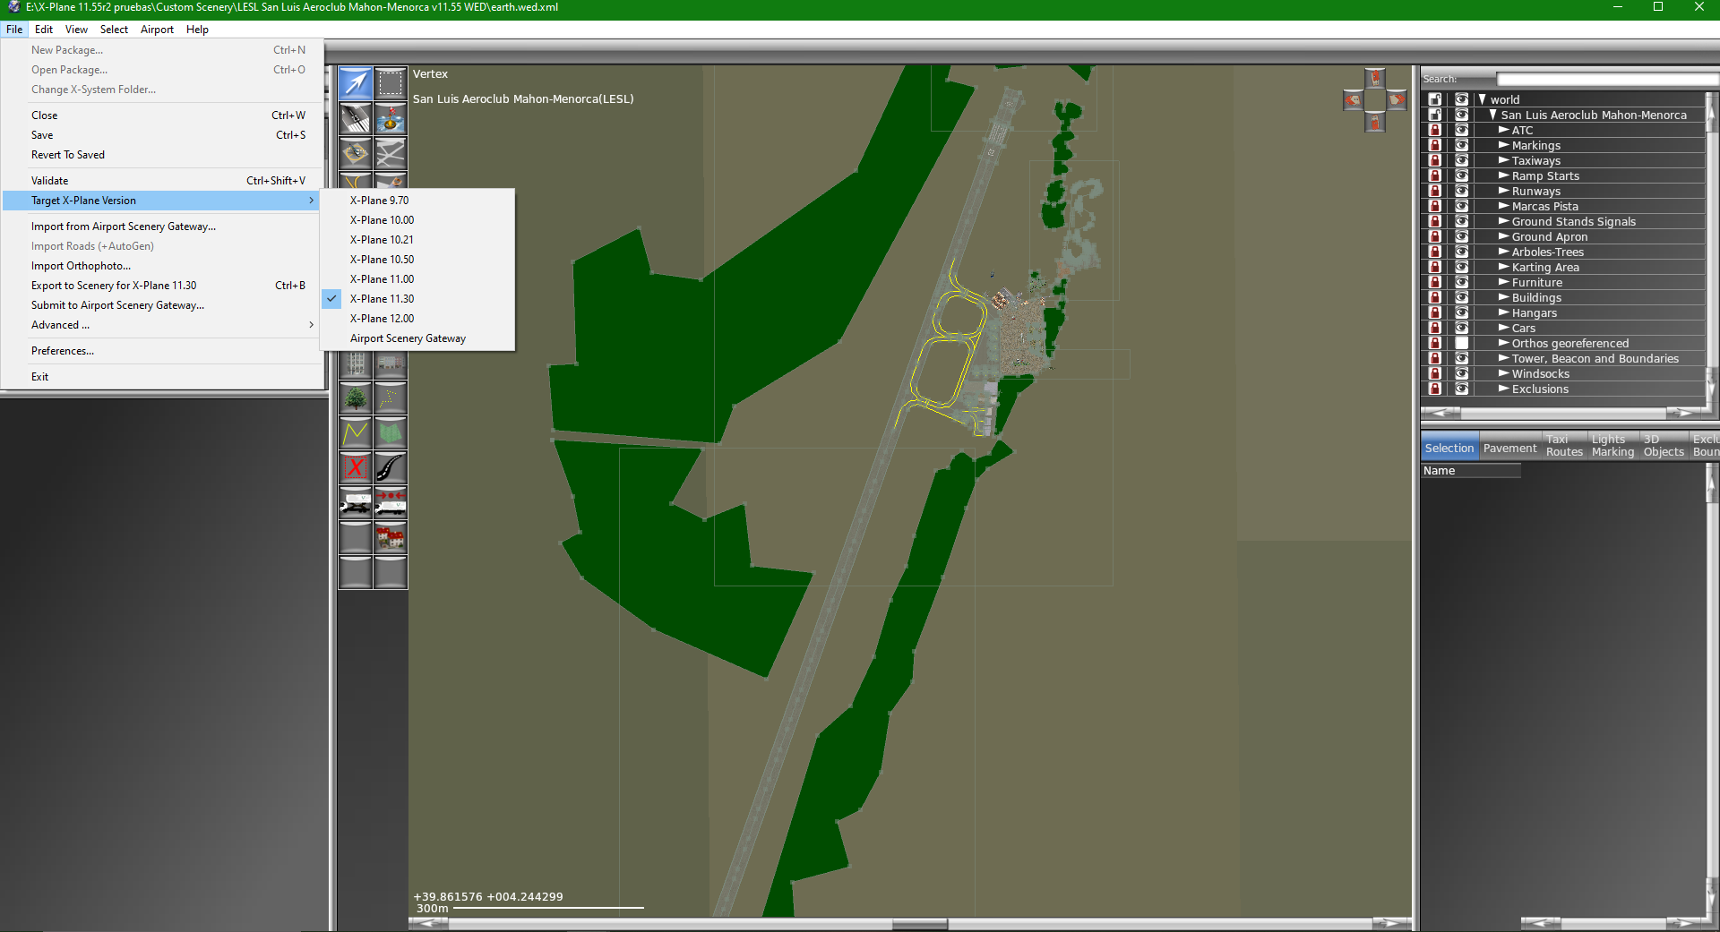Expand the Ground Stands Signals group
Viewport: 1720px width, 932px height.
click(x=1504, y=221)
